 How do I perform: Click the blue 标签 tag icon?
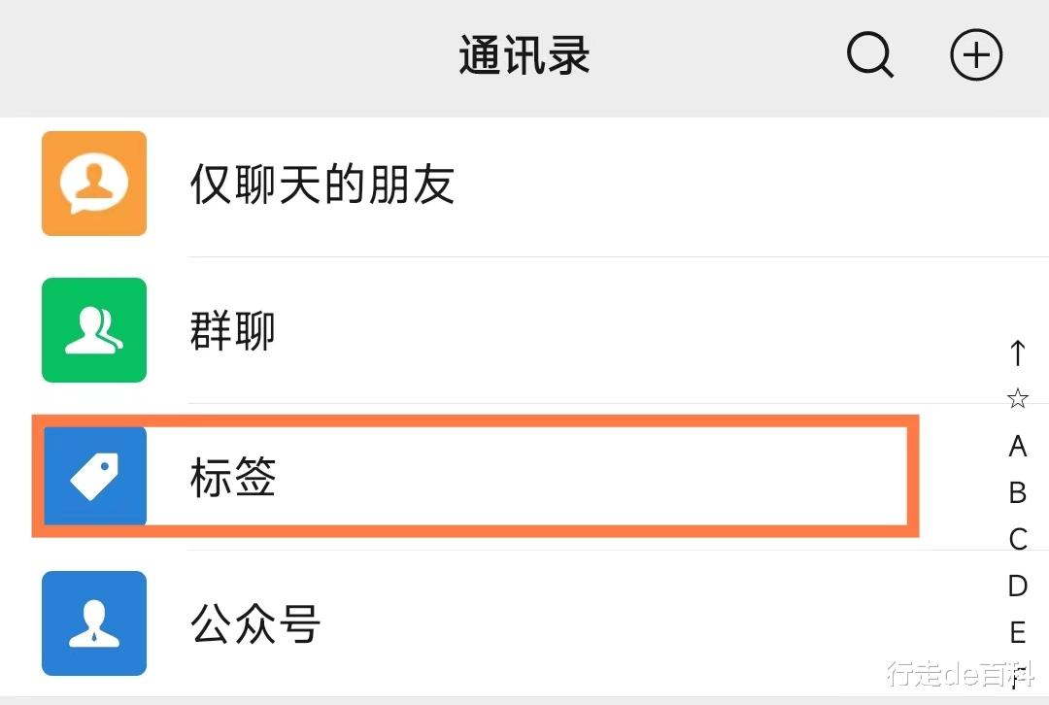coord(93,477)
